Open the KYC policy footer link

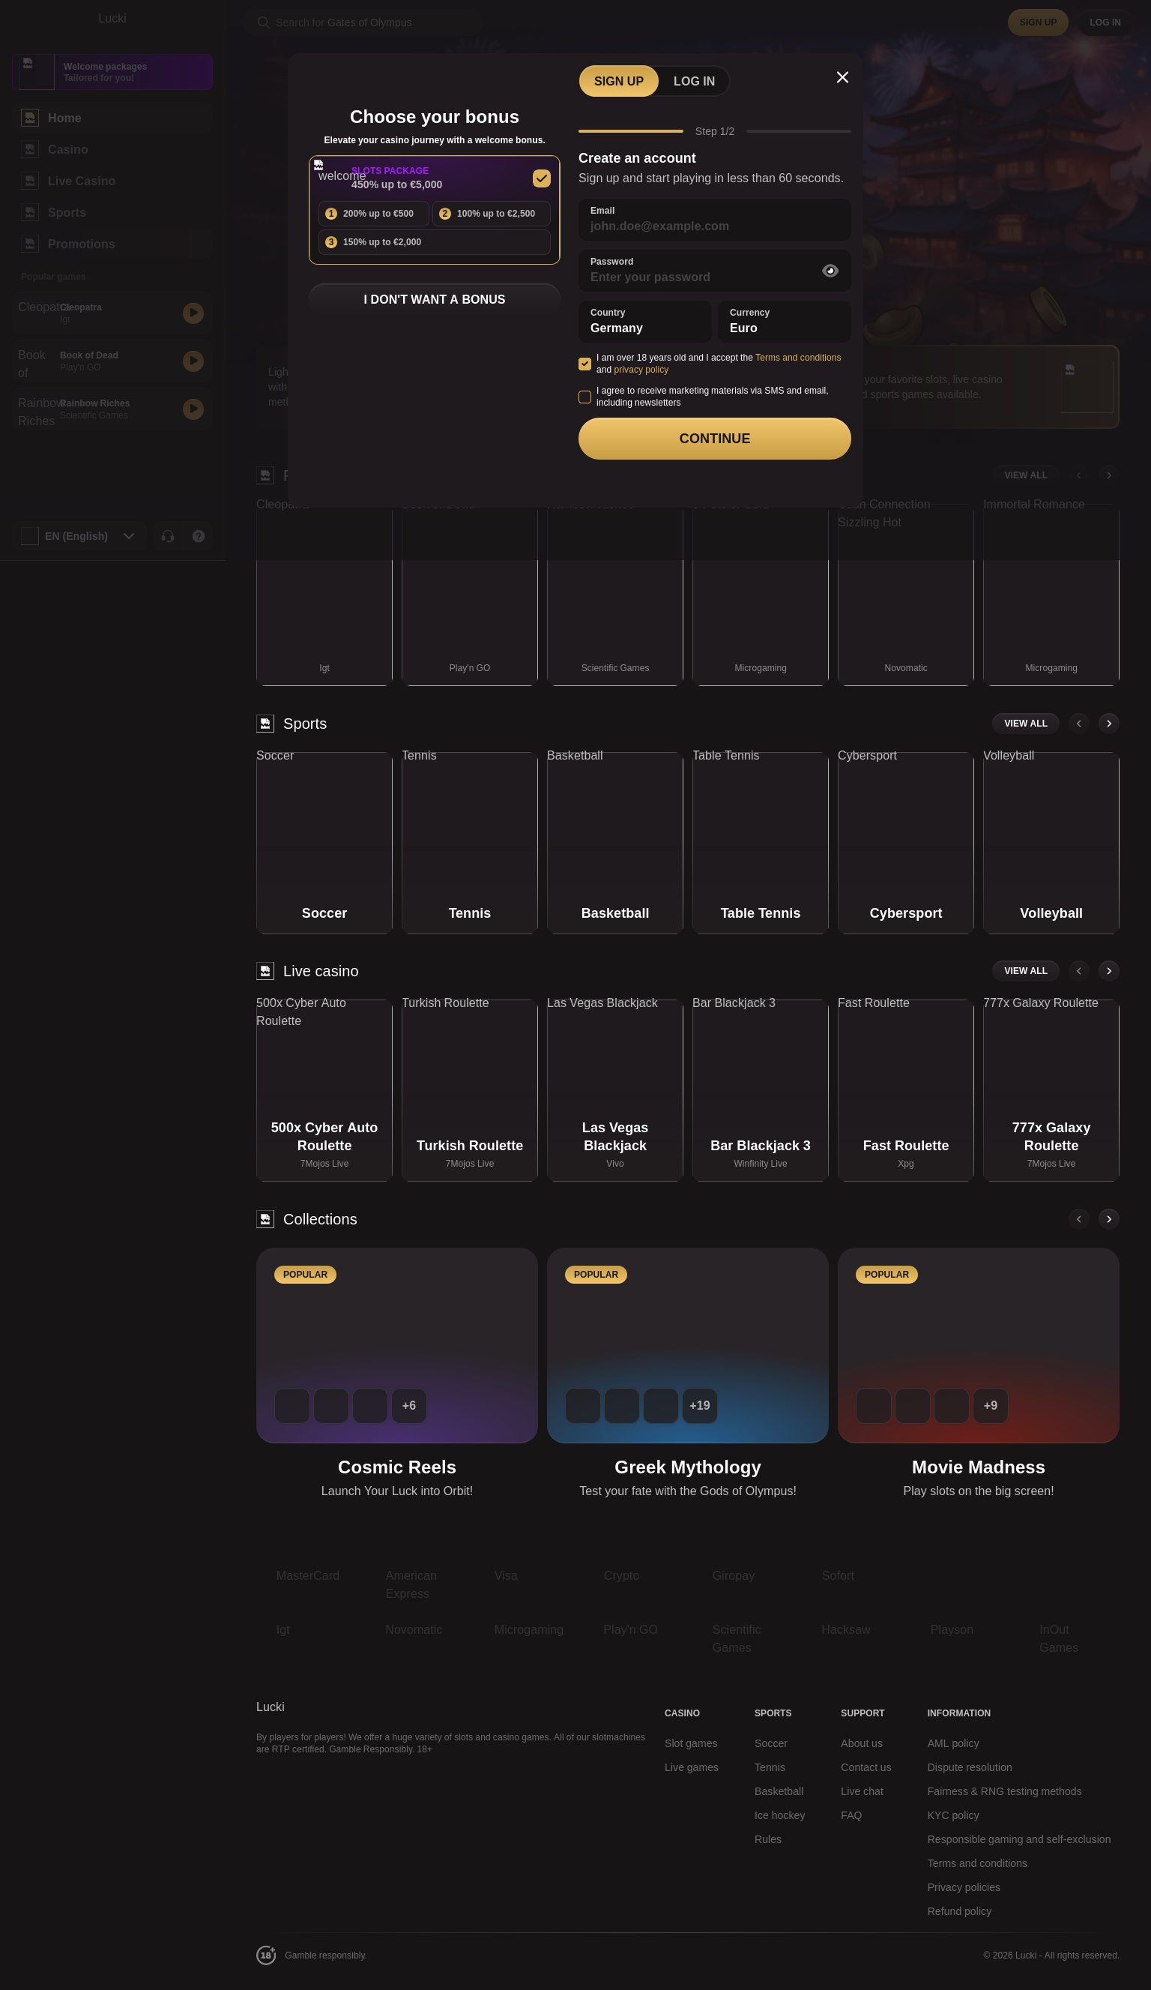pos(953,1815)
